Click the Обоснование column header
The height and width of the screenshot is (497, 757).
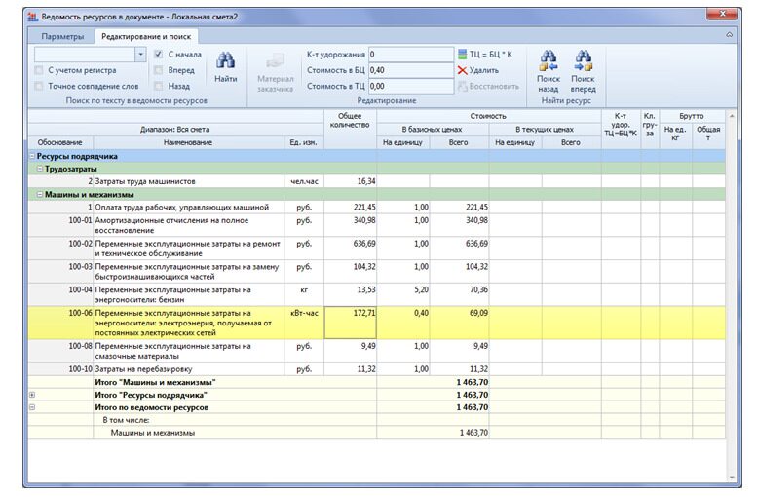(x=59, y=142)
